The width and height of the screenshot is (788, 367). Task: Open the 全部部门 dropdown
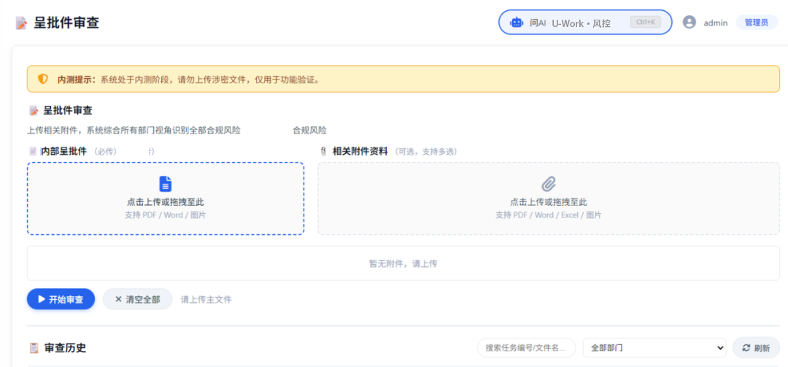[x=654, y=347]
